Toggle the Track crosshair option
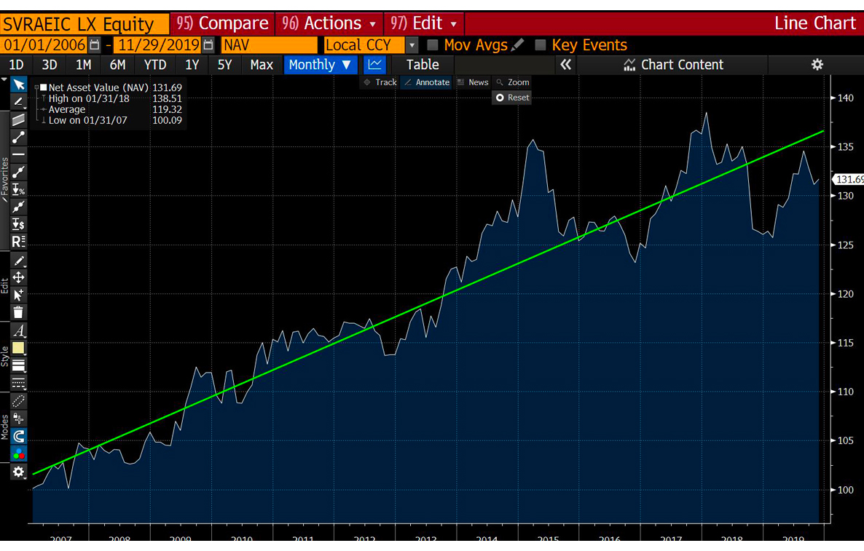Viewport: 864px width, 551px height. click(x=380, y=82)
